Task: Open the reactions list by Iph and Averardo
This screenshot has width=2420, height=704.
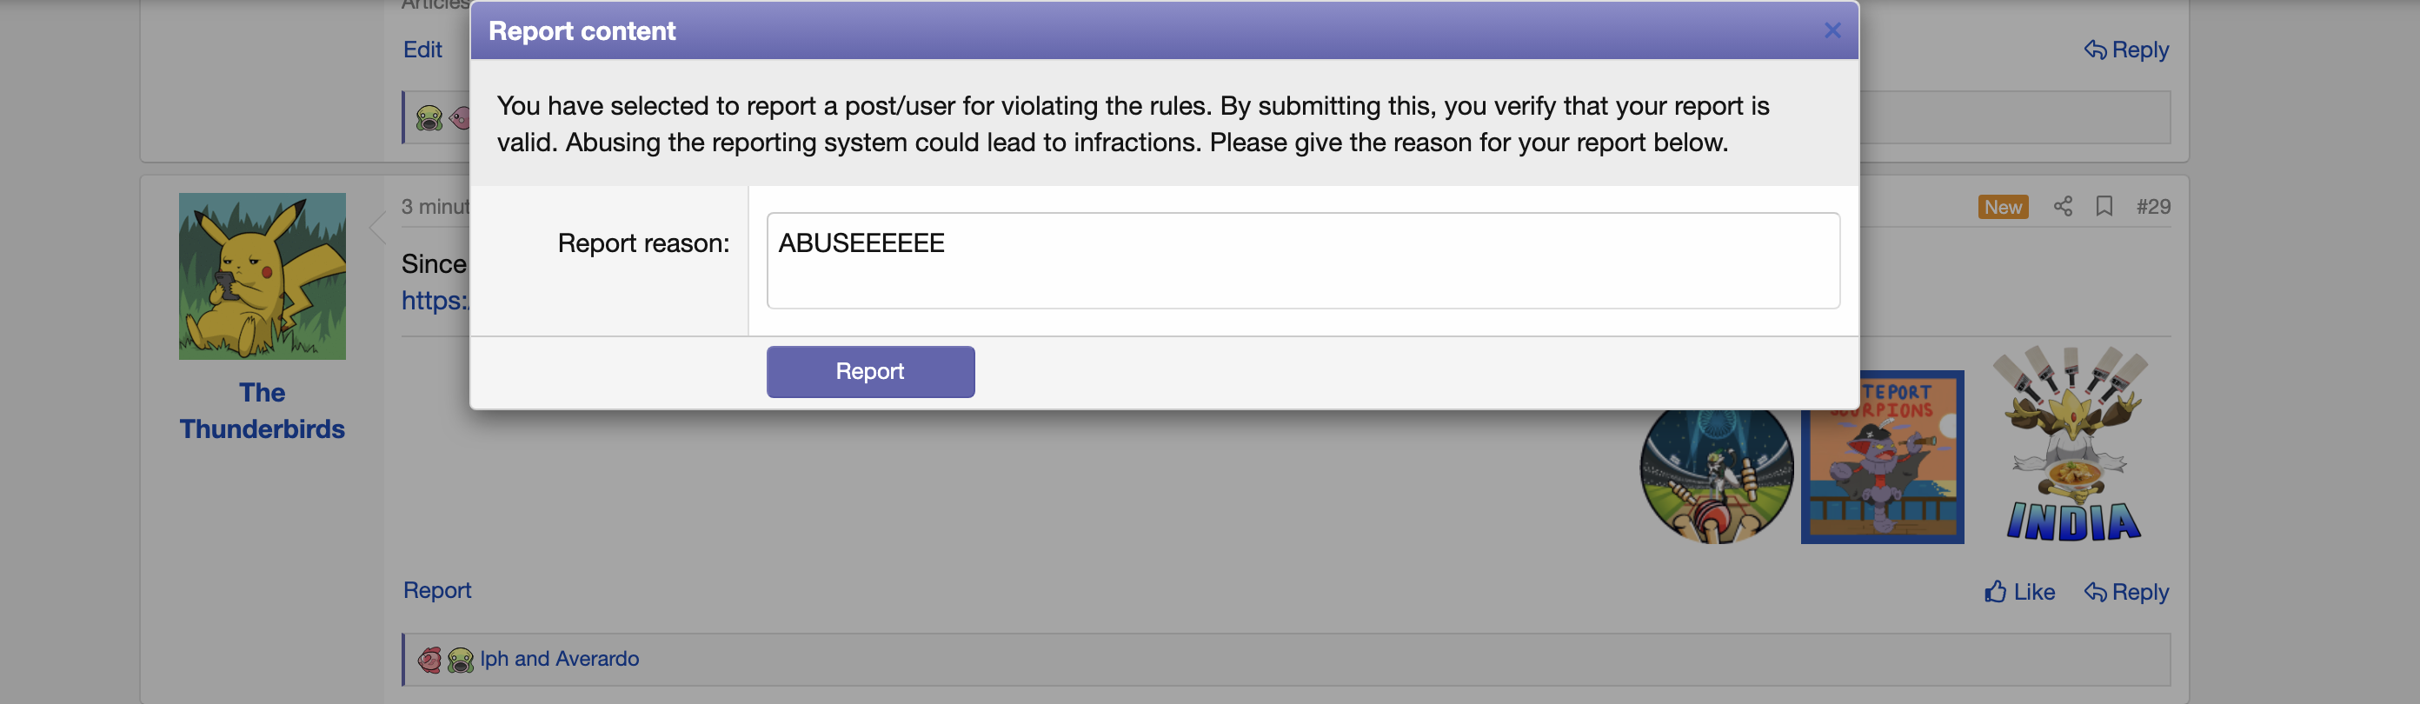Action: (x=559, y=659)
